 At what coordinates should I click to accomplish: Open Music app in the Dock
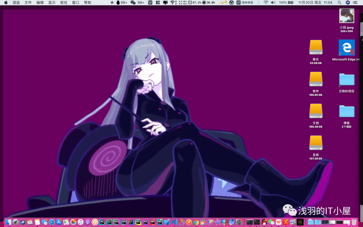[x=80, y=222]
